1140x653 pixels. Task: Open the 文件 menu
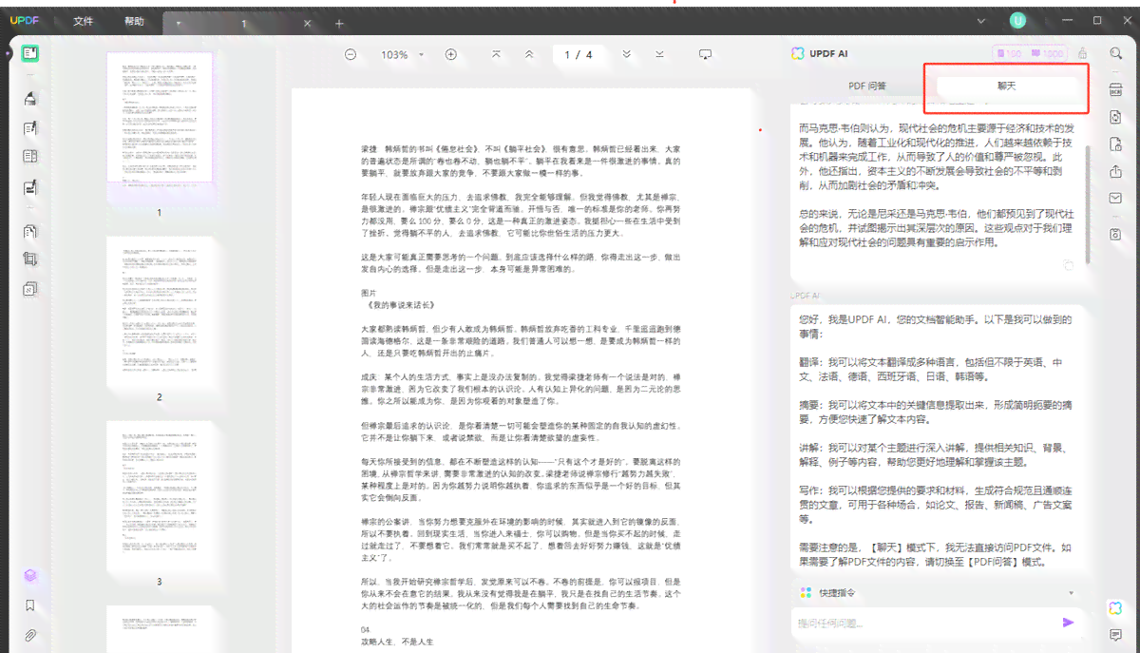pos(84,22)
